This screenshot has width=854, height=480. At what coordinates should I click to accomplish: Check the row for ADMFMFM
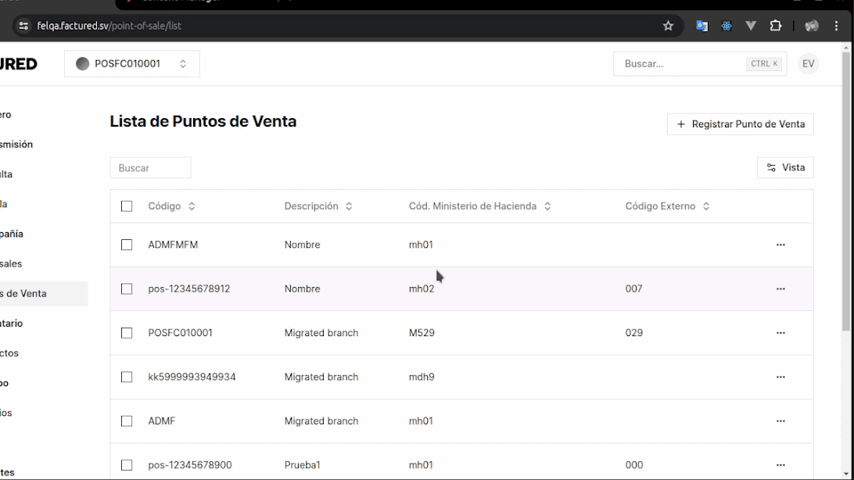[127, 245]
